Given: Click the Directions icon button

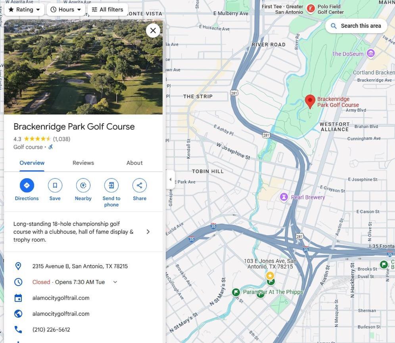Looking at the screenshot, I should click(27, 185).
